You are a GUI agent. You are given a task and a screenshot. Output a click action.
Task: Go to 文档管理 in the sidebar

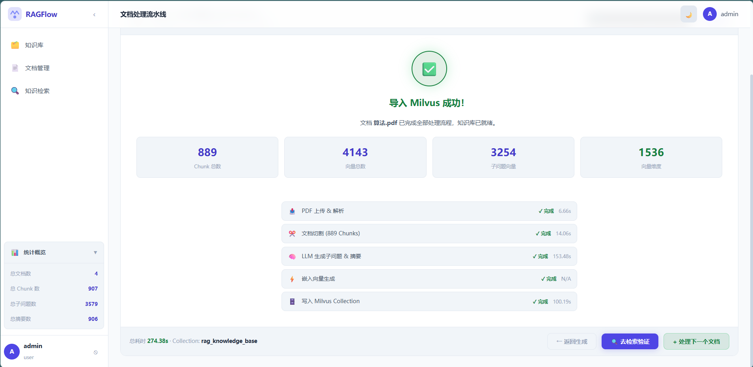coord(37,68)
